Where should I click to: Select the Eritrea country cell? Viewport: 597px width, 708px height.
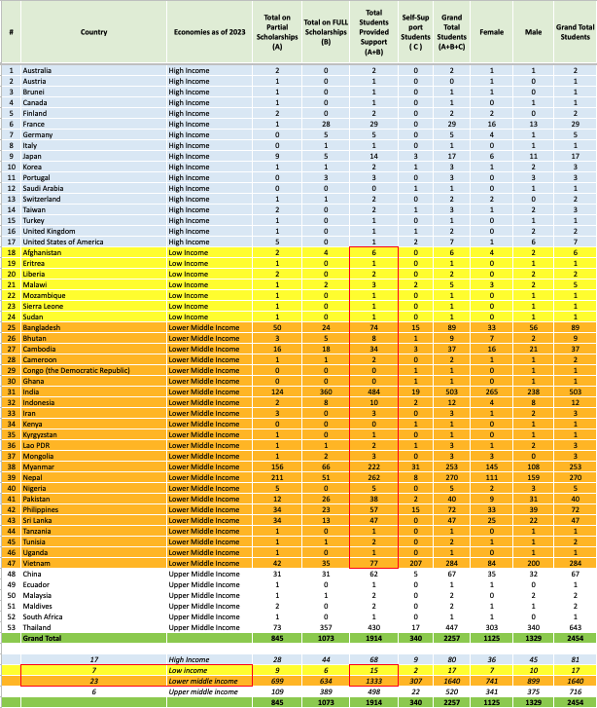(x=93, y=263)
